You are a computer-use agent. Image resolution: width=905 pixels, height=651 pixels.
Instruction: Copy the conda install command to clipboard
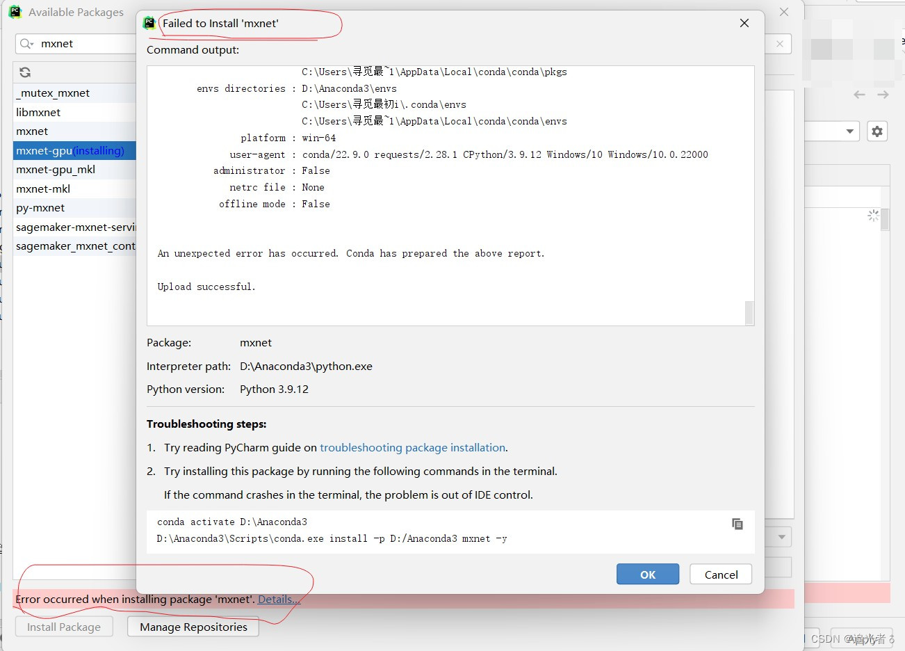pyautogui.click(x=737, y=524)
